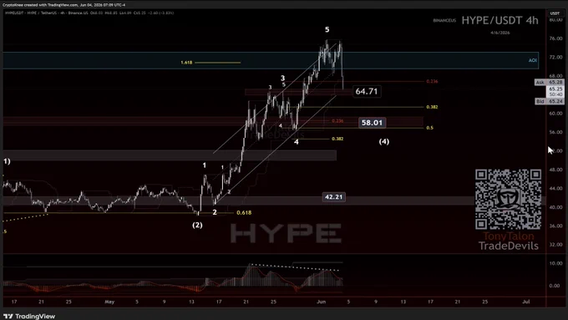Click the QR code image
The height and width of the screenshot is (320, 568).
(508, 200)
